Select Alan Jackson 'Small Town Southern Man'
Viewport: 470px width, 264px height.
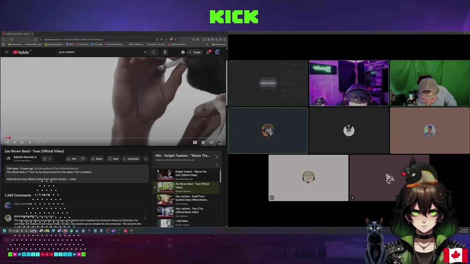click(x=187, y=200)
